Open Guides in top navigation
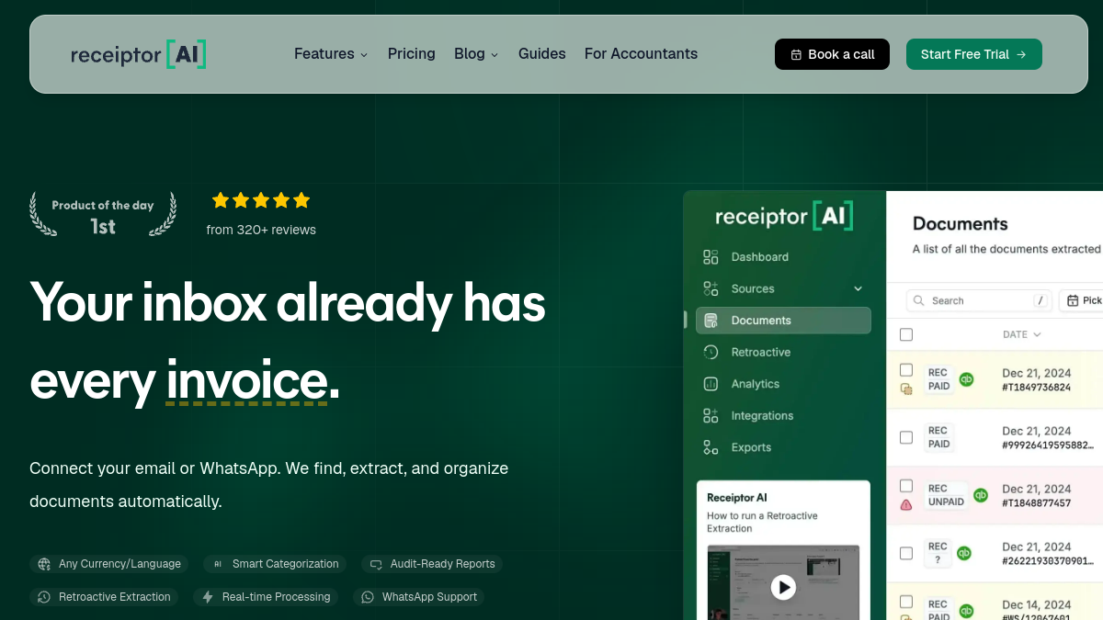1103x620 pixels. (542, 54)
